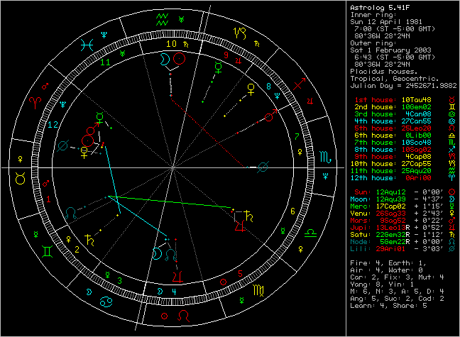Select the Scorpio glyph on the zodiac ring
This screenshot has height=337, width=460.
point(324,155)
